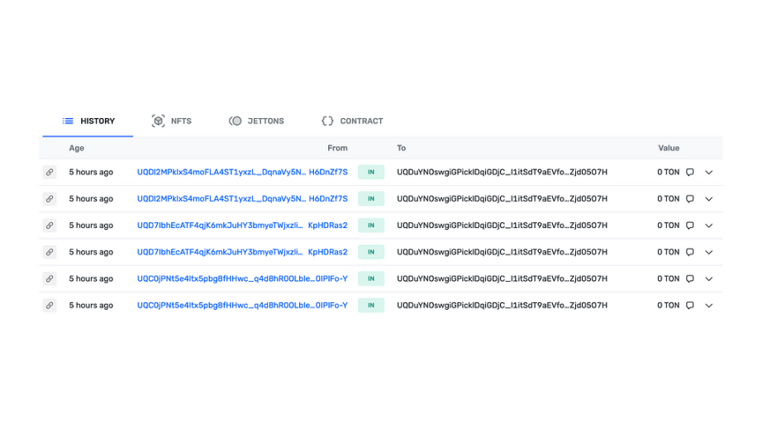The width and height of the screenshot is (762, 428).
Task: Open the comment icon in the fourth row
Action: click(x=690, y=252)
